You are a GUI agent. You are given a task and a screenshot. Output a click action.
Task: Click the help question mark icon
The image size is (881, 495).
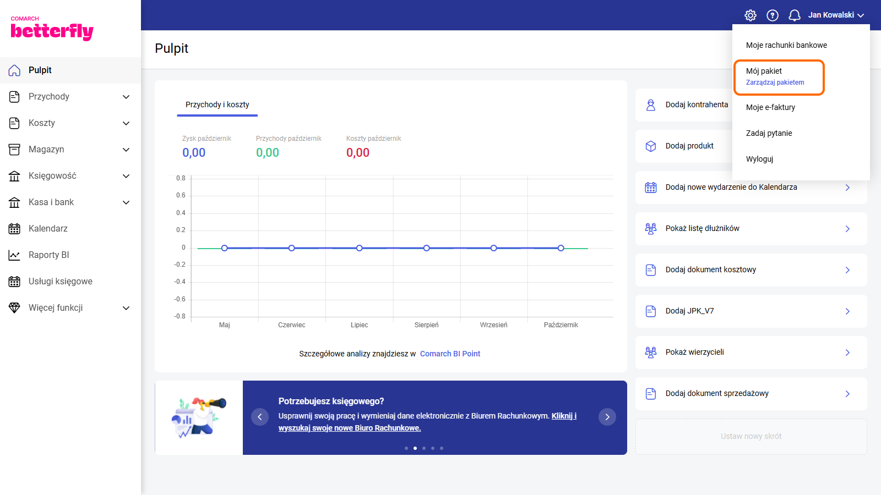(x=773, y=15)
